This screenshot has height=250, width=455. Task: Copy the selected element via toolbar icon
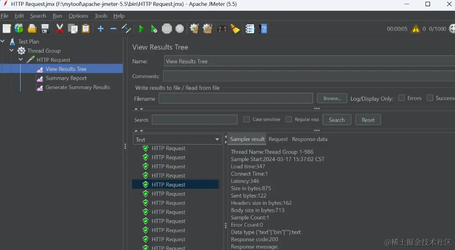point(73,29)
